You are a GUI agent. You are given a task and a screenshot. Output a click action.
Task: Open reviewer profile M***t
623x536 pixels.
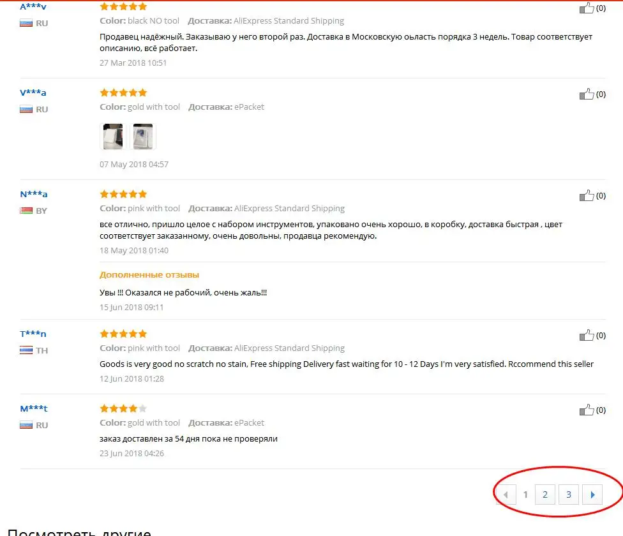pos(34,408)
